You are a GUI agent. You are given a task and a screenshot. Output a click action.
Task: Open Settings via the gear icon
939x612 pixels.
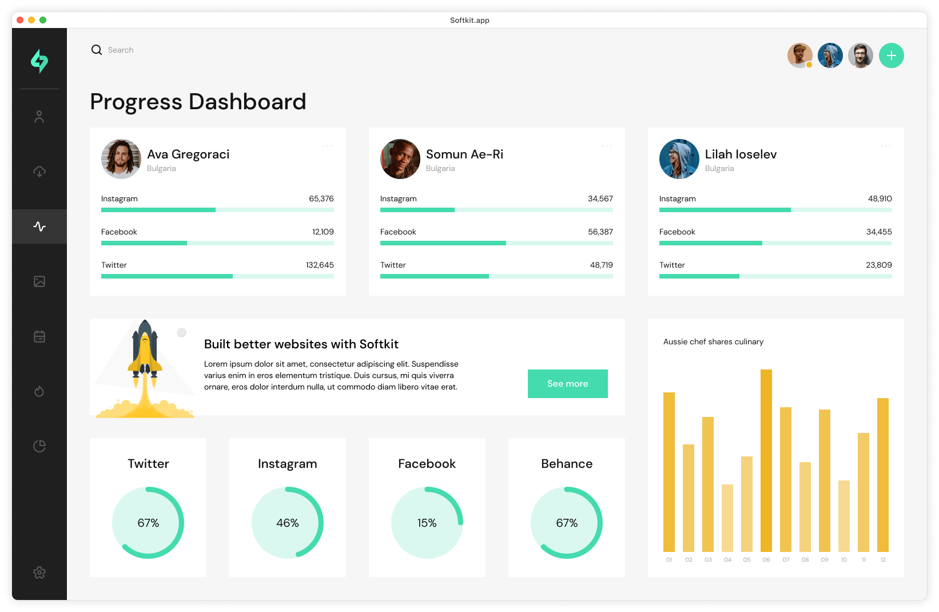tap(39, 573)
